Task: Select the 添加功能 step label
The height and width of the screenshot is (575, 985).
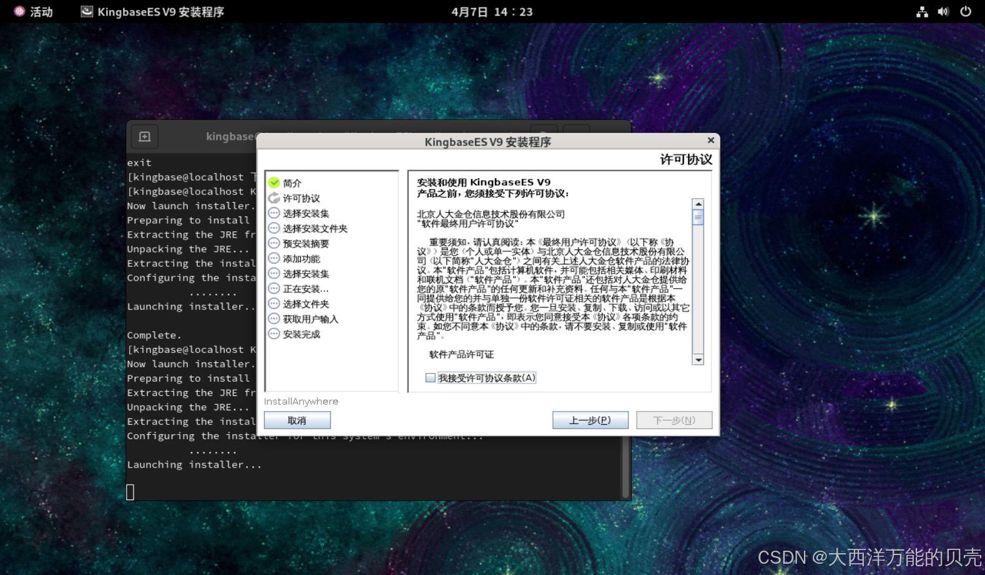Action: [x=301, y=259]
